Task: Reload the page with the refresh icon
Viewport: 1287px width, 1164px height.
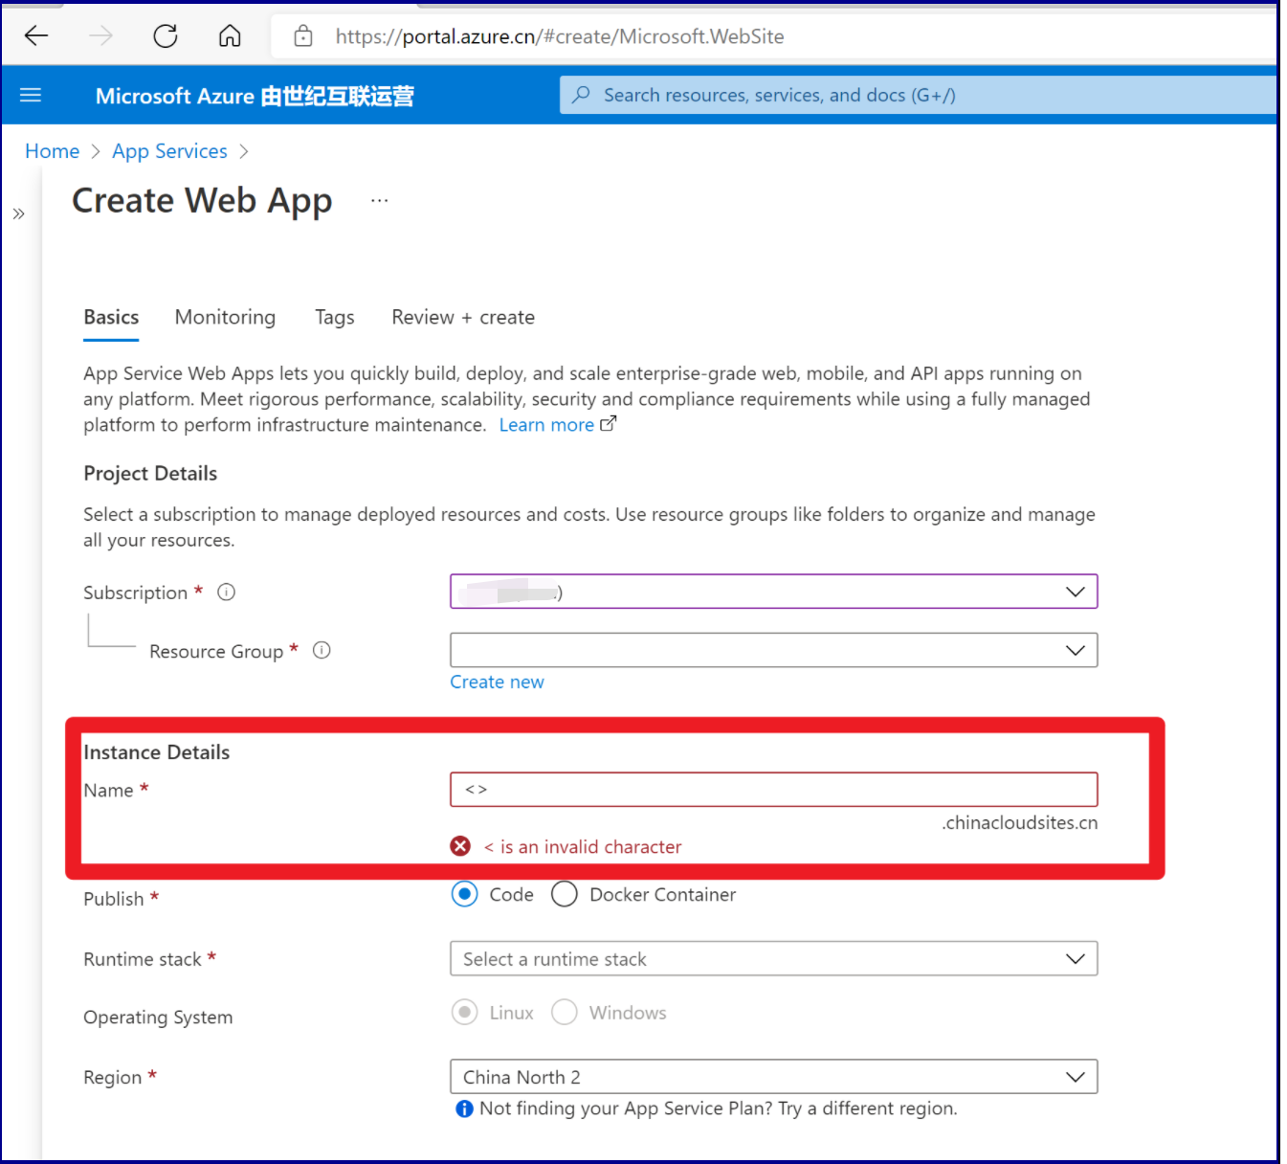Action: pos(166,36)
